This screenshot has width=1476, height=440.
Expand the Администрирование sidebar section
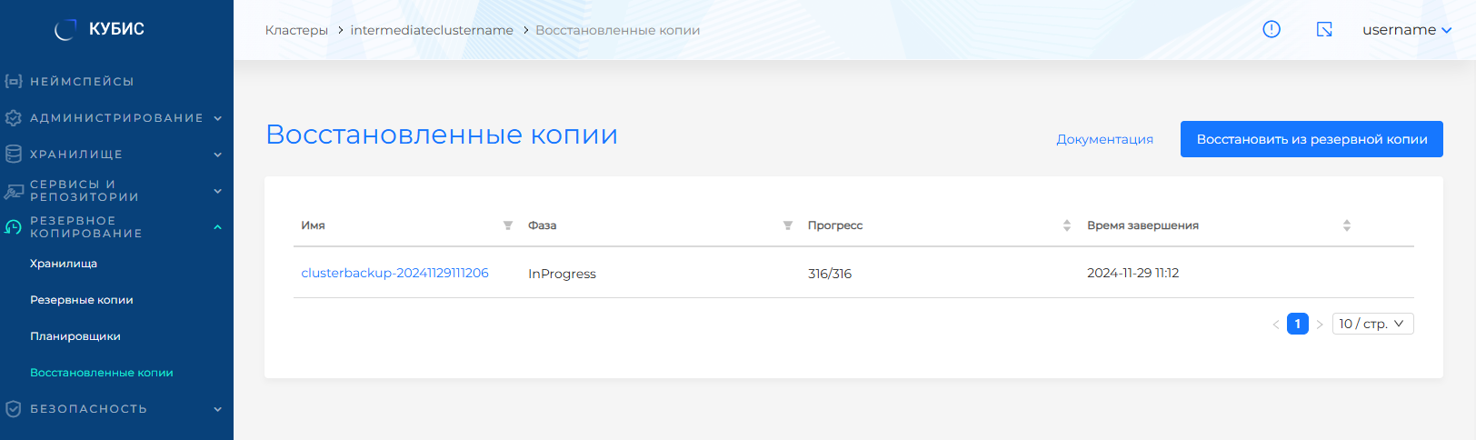(x=116, y=118)
